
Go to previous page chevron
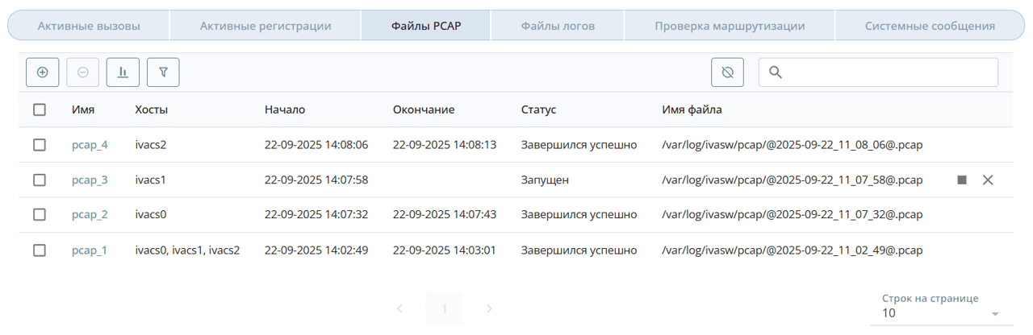coord(400,308)
